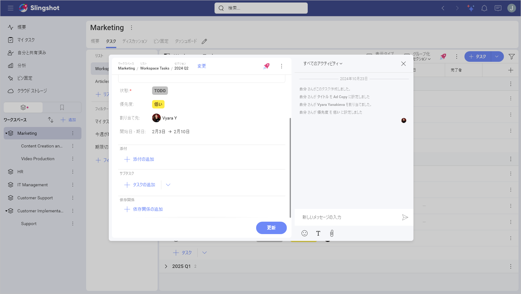
Task: Open 2025 Q1 section options menu
Action: click(x=511, y=266)
